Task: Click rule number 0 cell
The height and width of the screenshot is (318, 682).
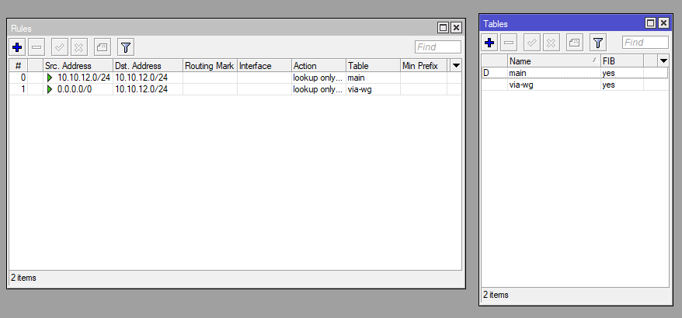Action: (19, 78)
